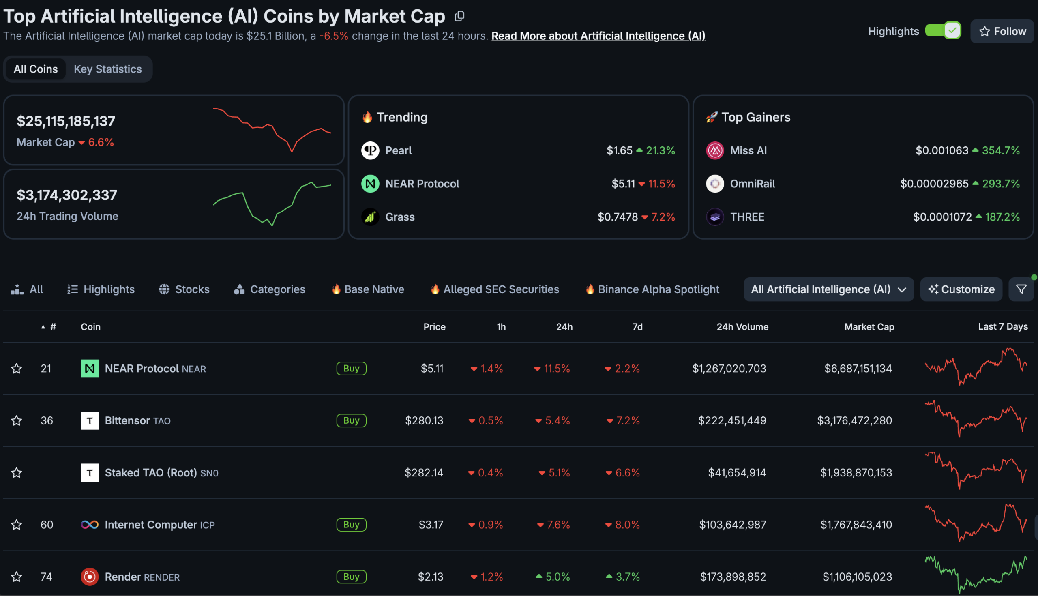Open the Stocks filter tab
1038x596 pixels.
(184, 289)
